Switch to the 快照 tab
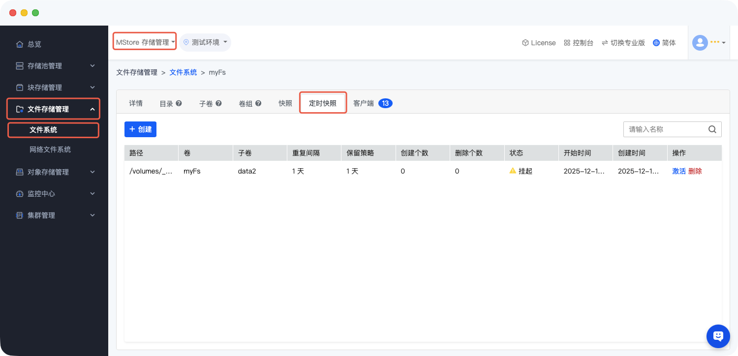Image resolution: width=738 pixels, height=356 pixels. click(285, 103)
